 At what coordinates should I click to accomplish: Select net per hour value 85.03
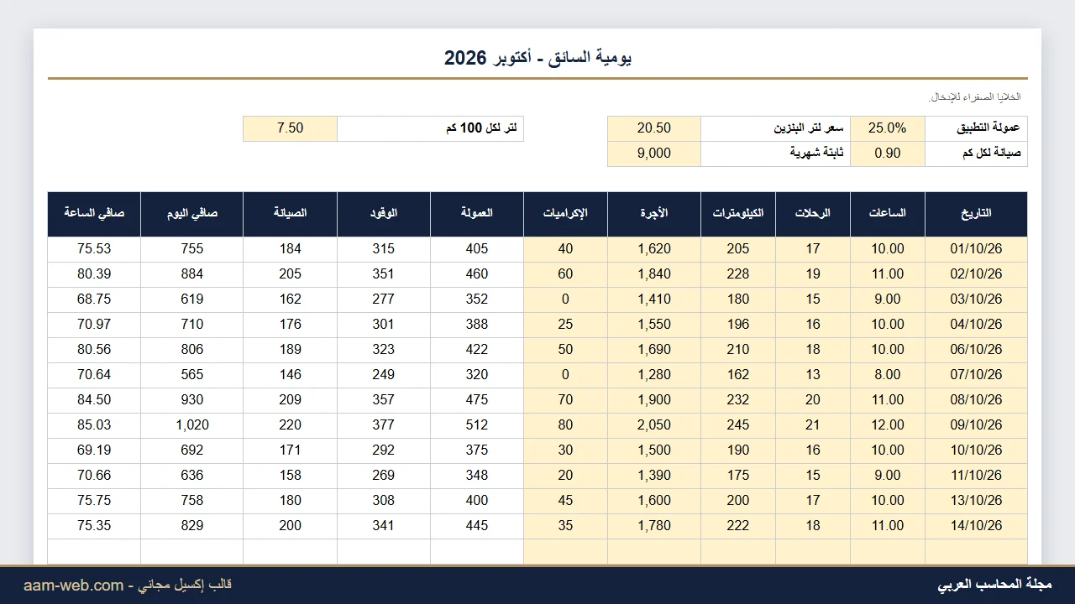point(94,425)
